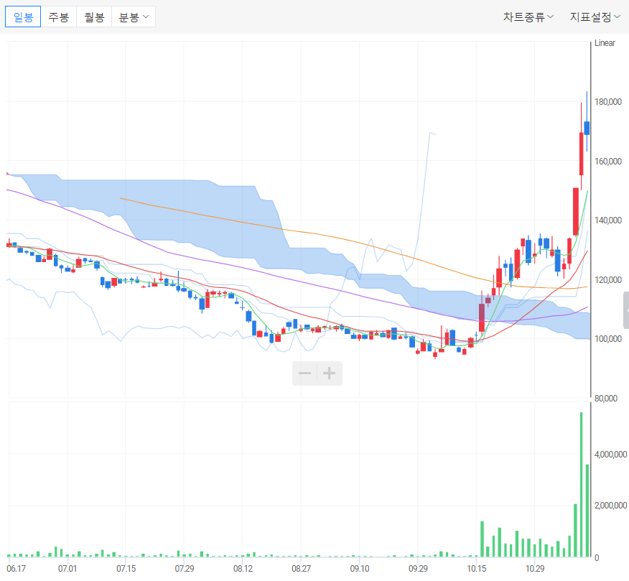Click the 120,000 price axis label
This screenshot has height=581, width=629.
pyautogui.click(x=608, y=279)
